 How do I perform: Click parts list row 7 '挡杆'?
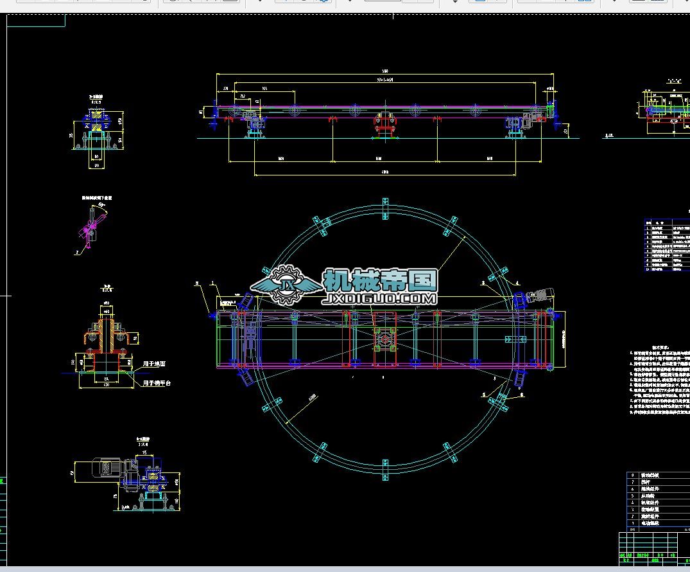click(659, 482)
